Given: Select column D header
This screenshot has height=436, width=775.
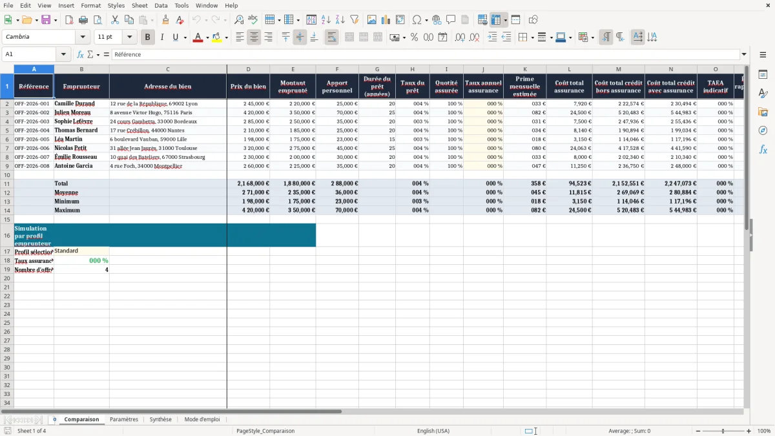Looking at the screenshot, I should [x=248, y=69].
